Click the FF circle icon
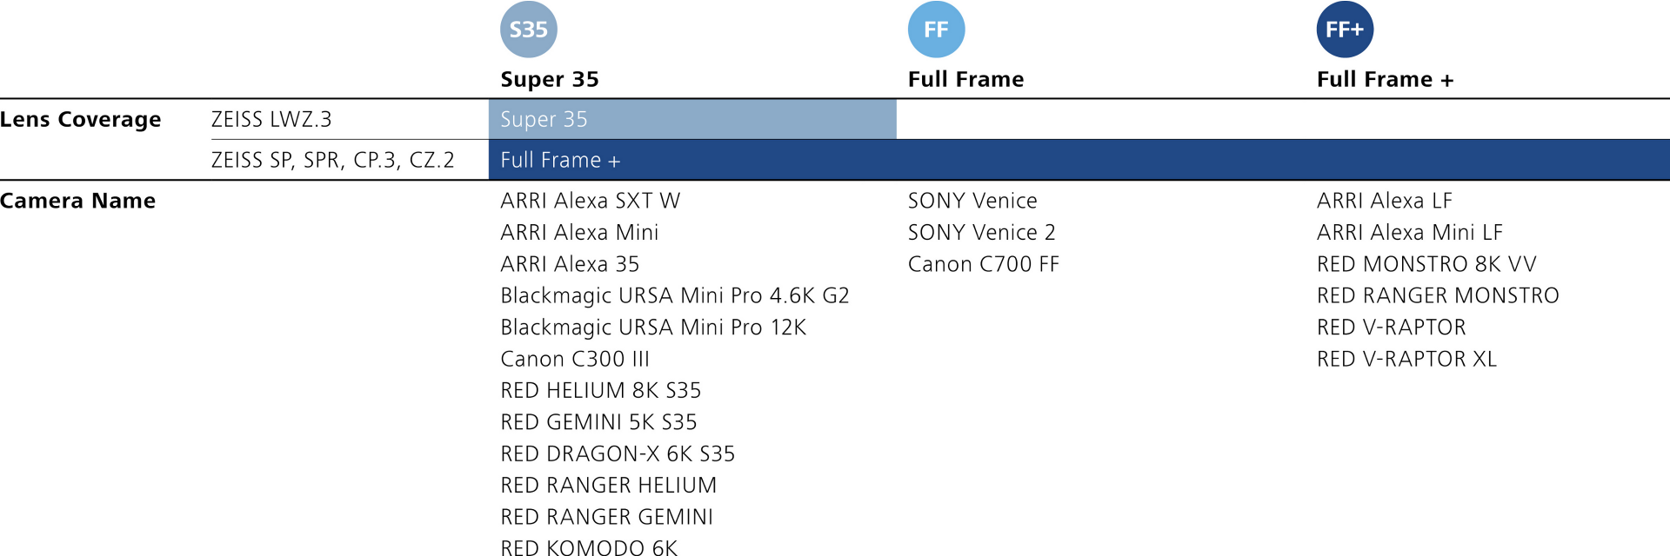The image size is (1670, 556). click(936, 30)
